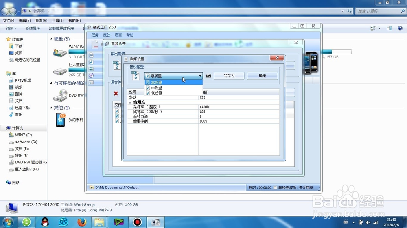Click the mobile devices phone icon in 格式工厂

[311, 62]
